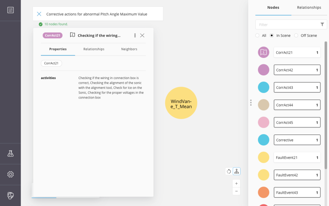This screenshot has width=329, height=206.
Task: Click the blue CorrAct43 color circle
Action: coord(264,87)
